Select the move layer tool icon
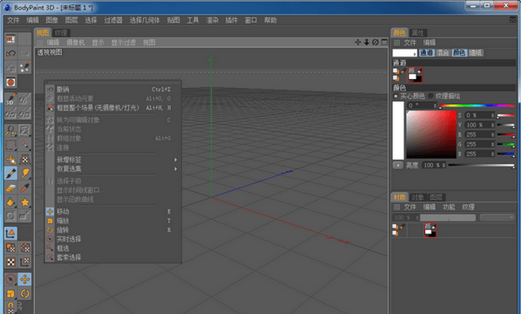This screenshot has height=314, width=521. tap(10, 159)
